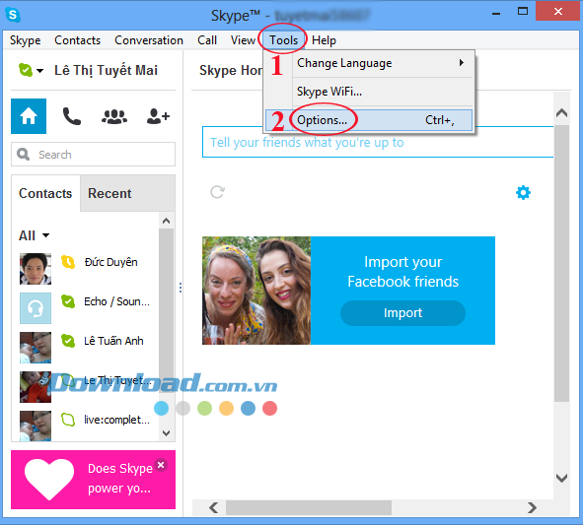Select the green color dot
Viewport: 583px width, 525px height.
204,409
